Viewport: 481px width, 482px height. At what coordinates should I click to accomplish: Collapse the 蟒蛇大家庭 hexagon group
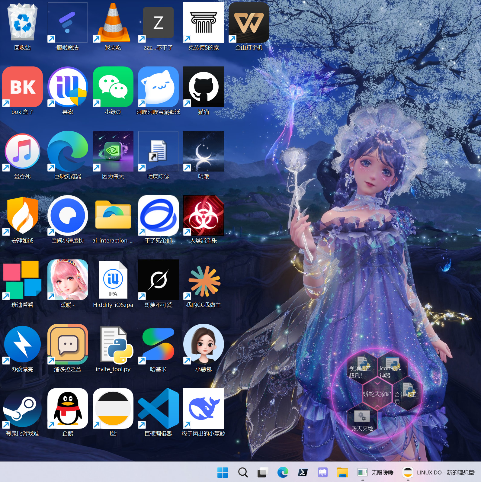(377, 393)
